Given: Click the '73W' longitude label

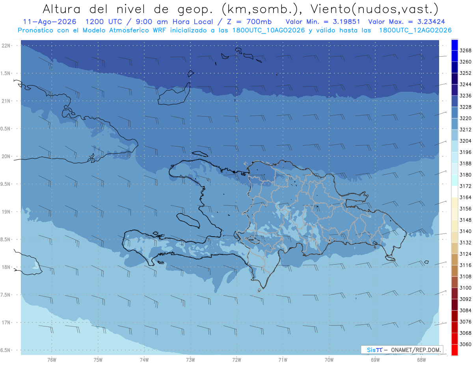Looking at the screenshot, I should [x=190, y=360].
